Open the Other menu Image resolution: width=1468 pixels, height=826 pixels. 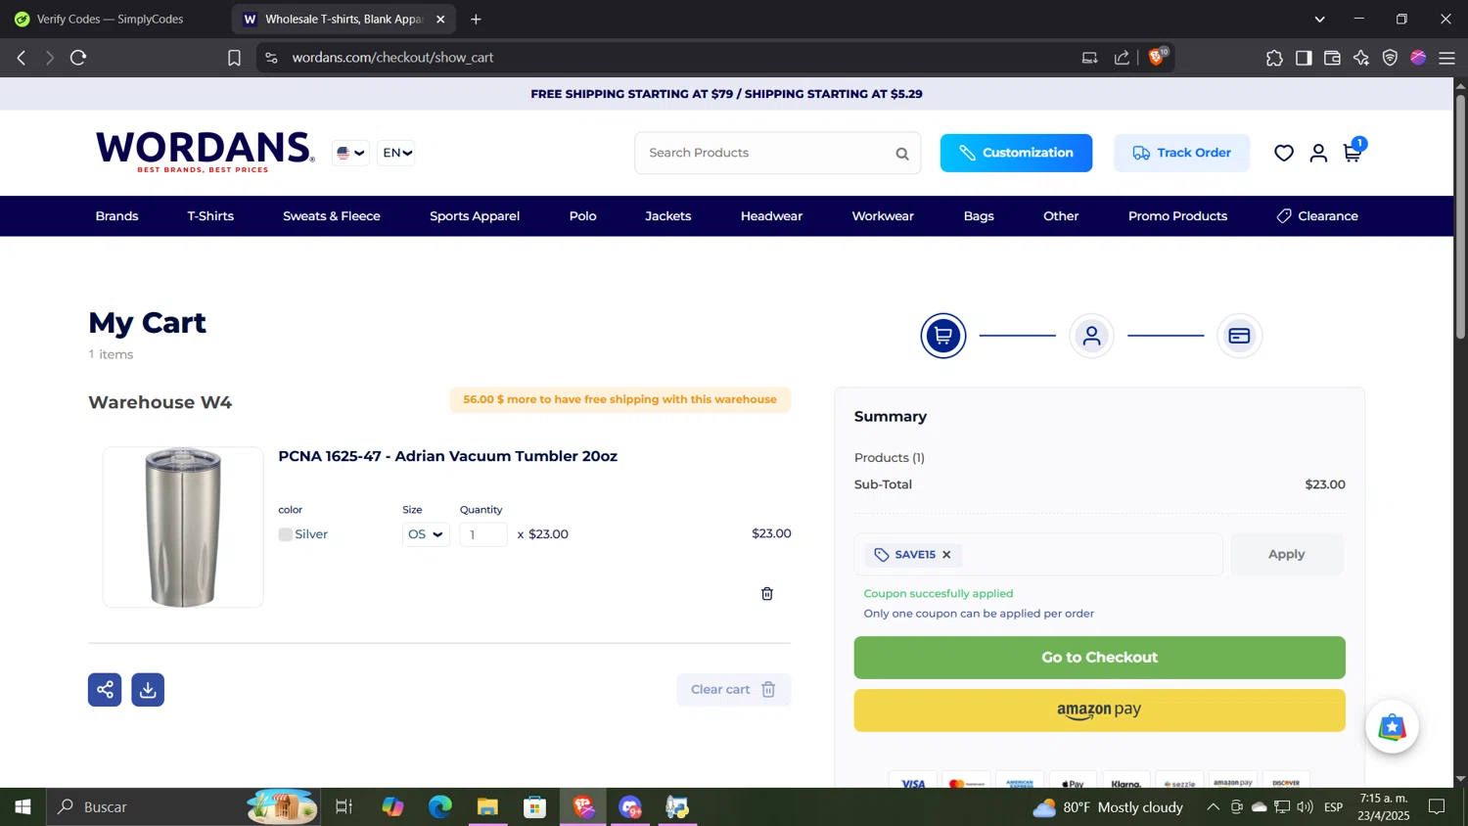point(1061,216)
